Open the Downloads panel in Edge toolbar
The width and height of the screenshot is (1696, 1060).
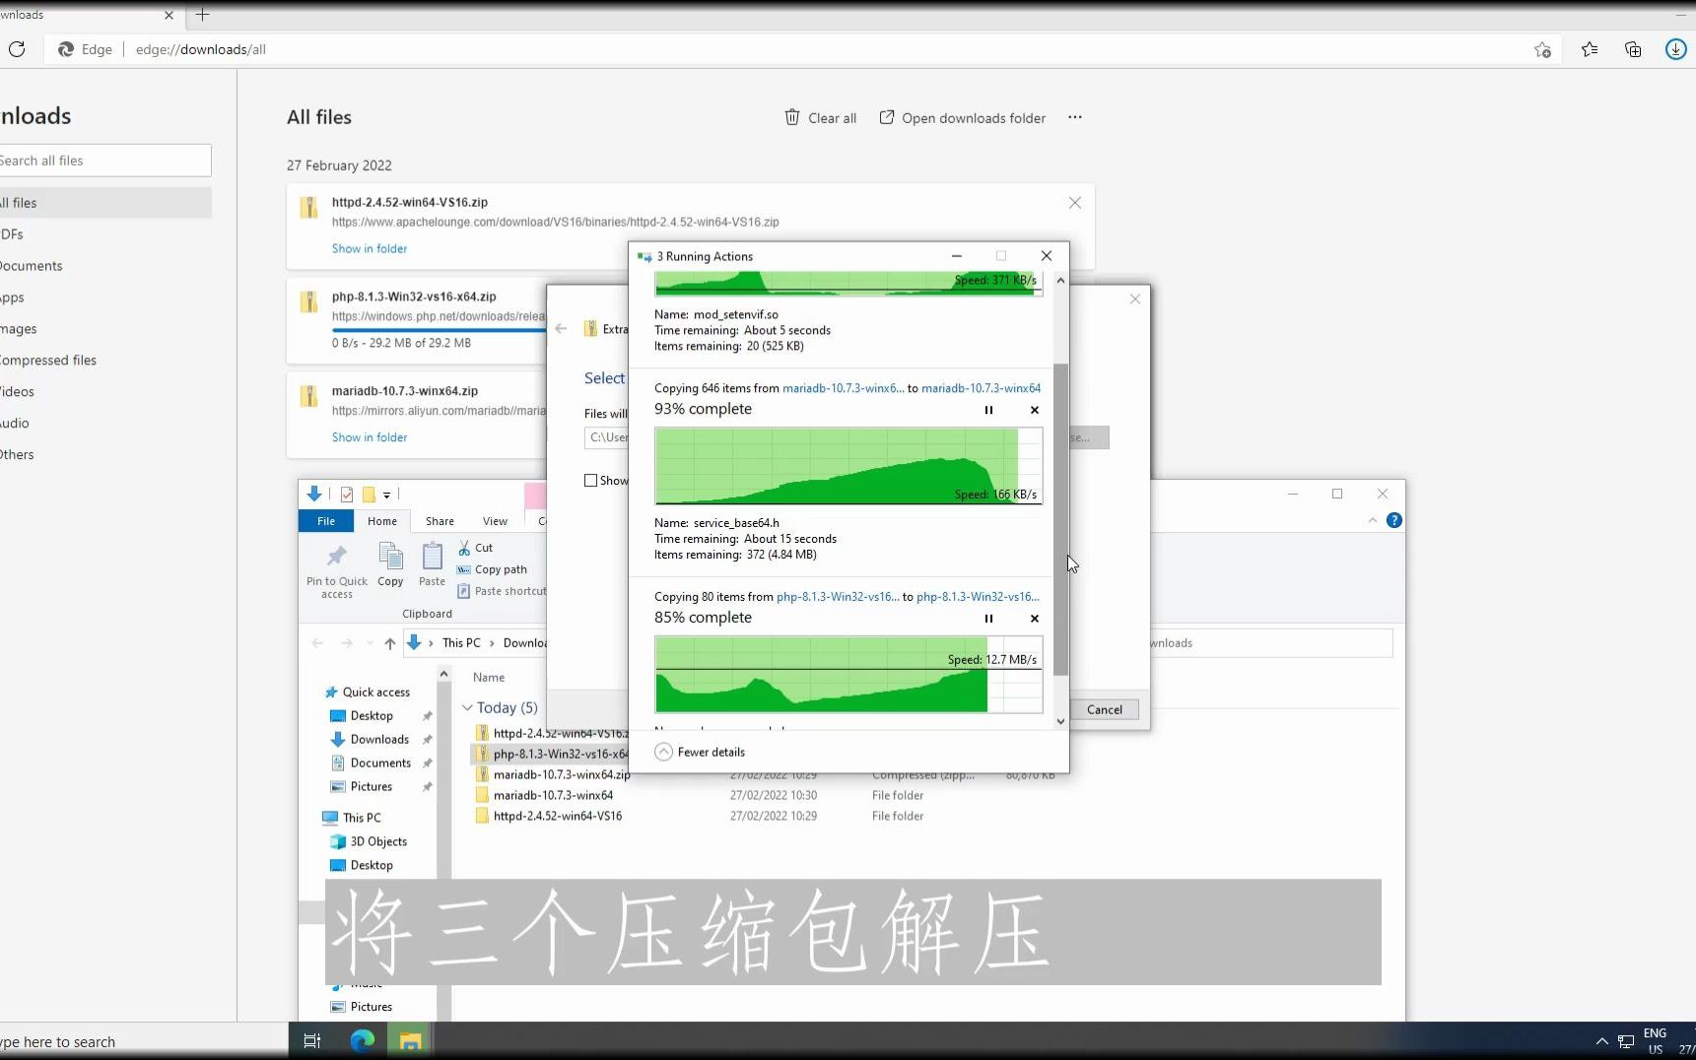coord(1674,49)
